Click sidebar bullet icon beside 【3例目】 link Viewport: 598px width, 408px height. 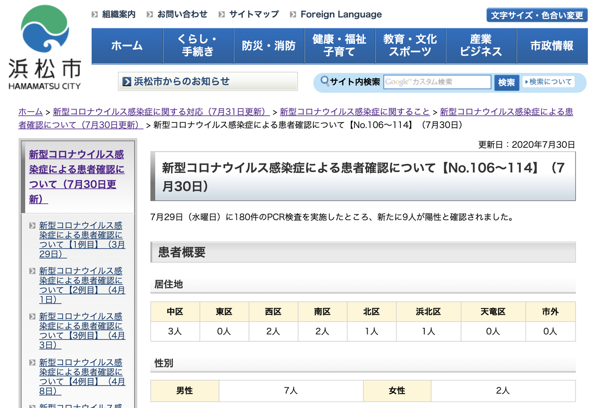click(32, 317)
